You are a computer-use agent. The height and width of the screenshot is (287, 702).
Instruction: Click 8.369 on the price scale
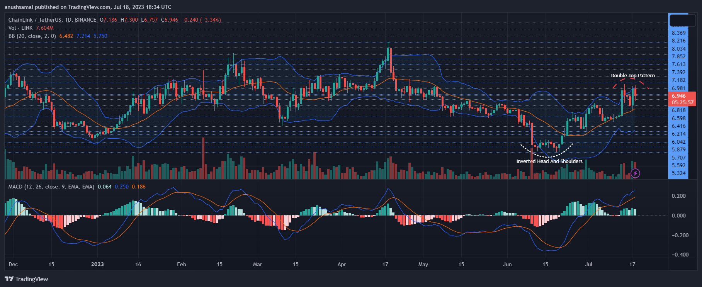pyautogui.click(x=678, y=33)
